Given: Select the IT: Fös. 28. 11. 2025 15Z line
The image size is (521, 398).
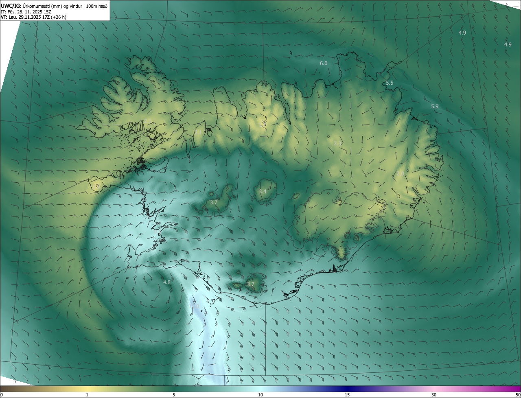Looking at the screenshot, I should click(x=26, y=11).
